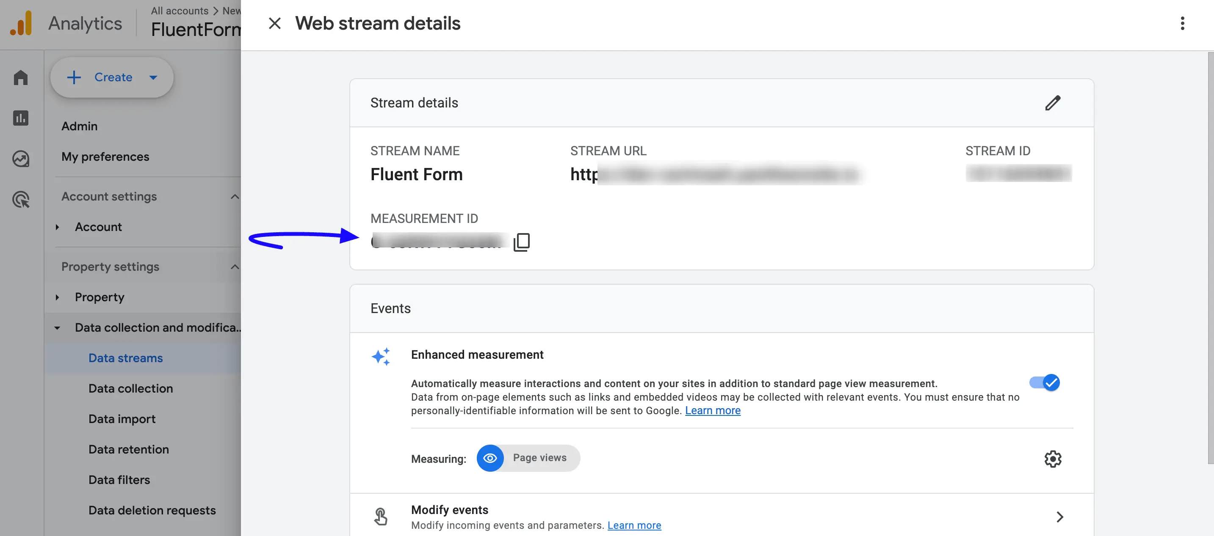Collapse the Account settings section
The image size is (1214, 536).
click(234, 196)
